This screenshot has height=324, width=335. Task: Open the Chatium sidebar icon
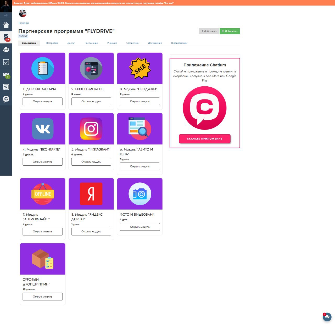pos(6,99)
